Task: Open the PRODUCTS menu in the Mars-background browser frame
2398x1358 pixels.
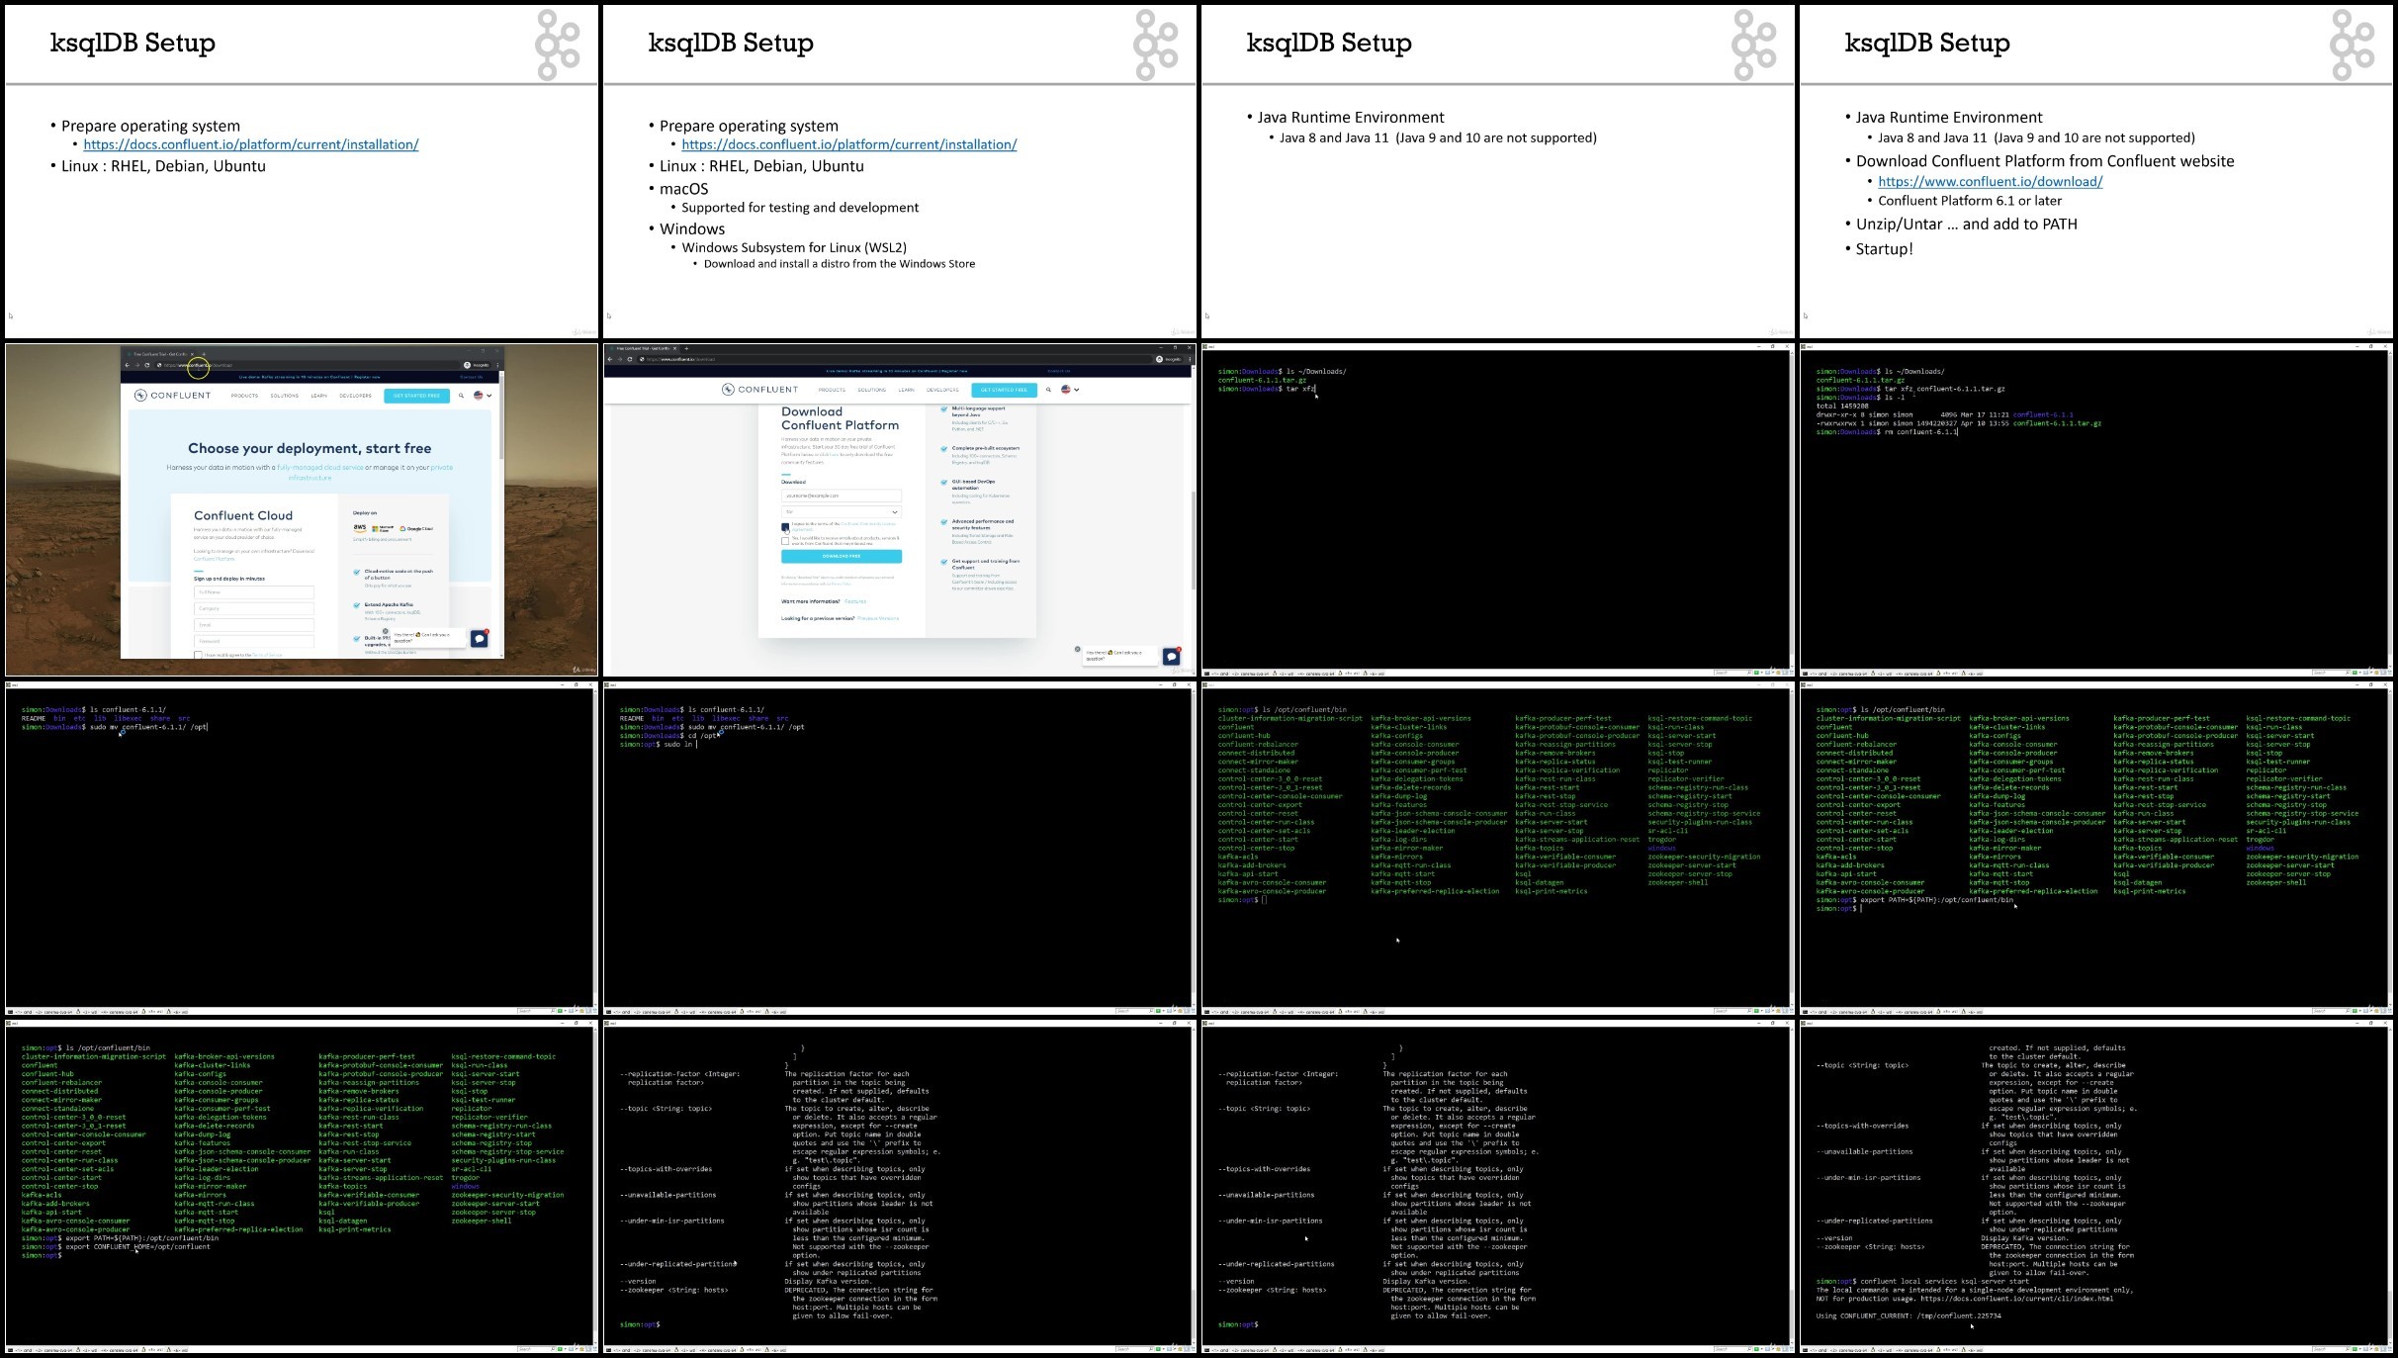Action: click(244, 396)
